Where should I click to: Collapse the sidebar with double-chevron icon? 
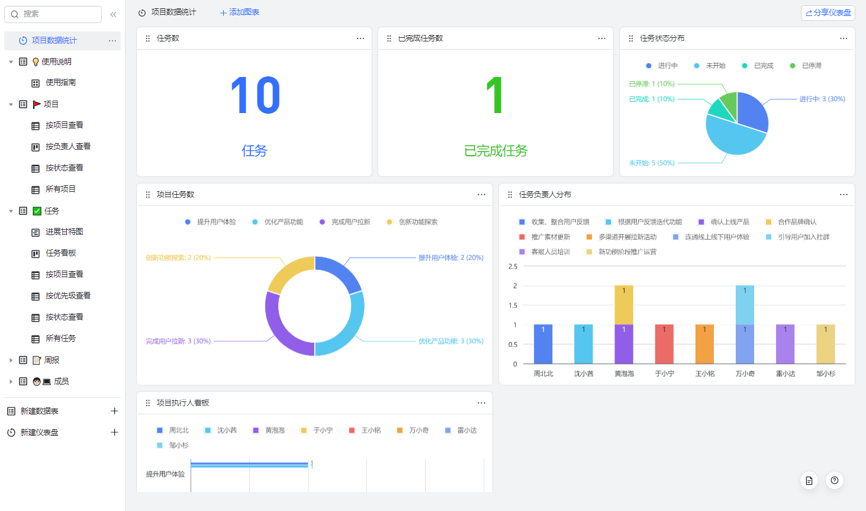click(113, 14)
